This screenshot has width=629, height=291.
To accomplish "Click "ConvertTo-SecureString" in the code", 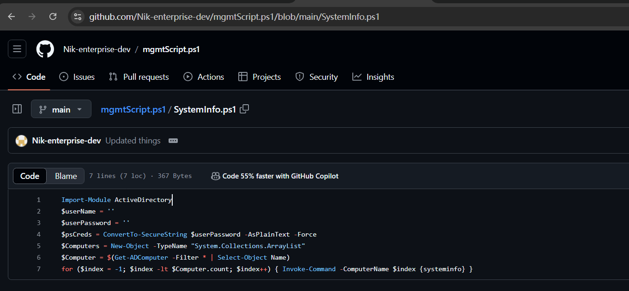I will coord(145,234).
